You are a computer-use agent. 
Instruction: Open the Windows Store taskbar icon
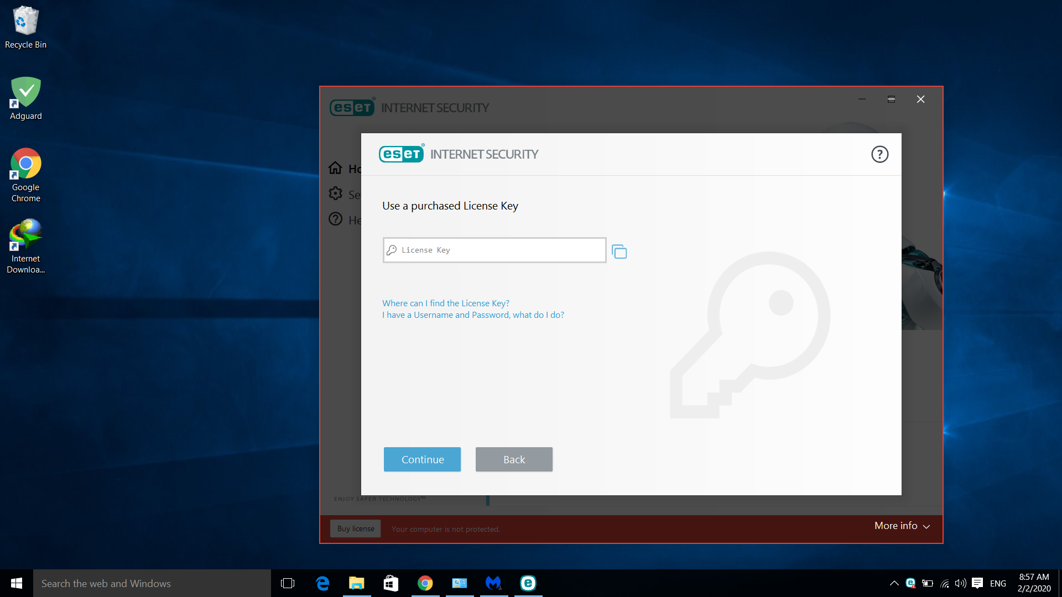pos(391,583)
